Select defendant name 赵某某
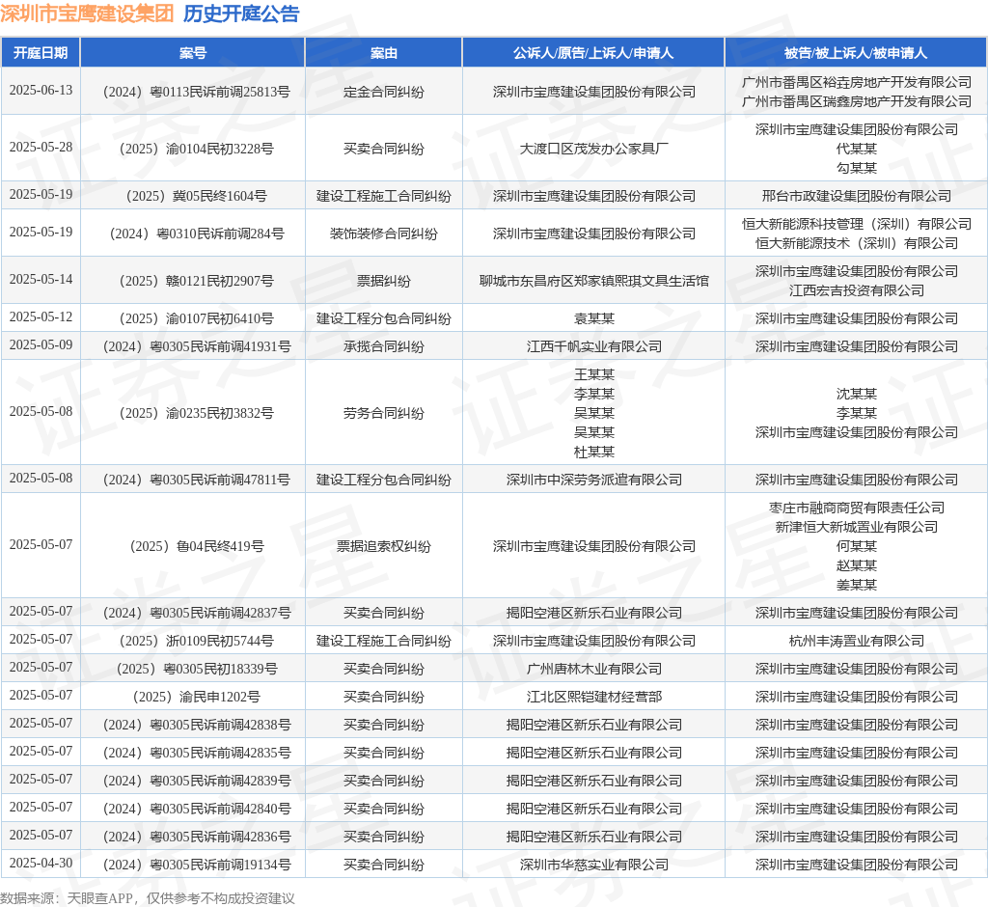Screen dimensions: 988x907 (857, 565)
